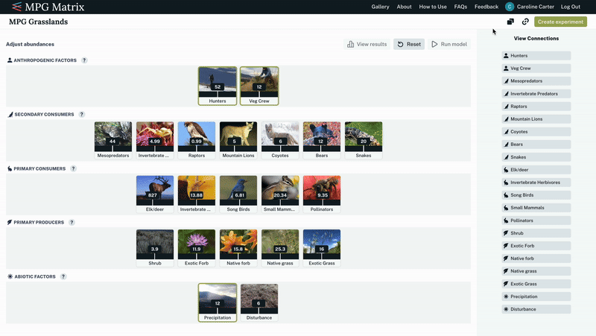The image size is (596, 336).
Task: View connections for Hunters in sidebar
Action: tap(536, 55)
